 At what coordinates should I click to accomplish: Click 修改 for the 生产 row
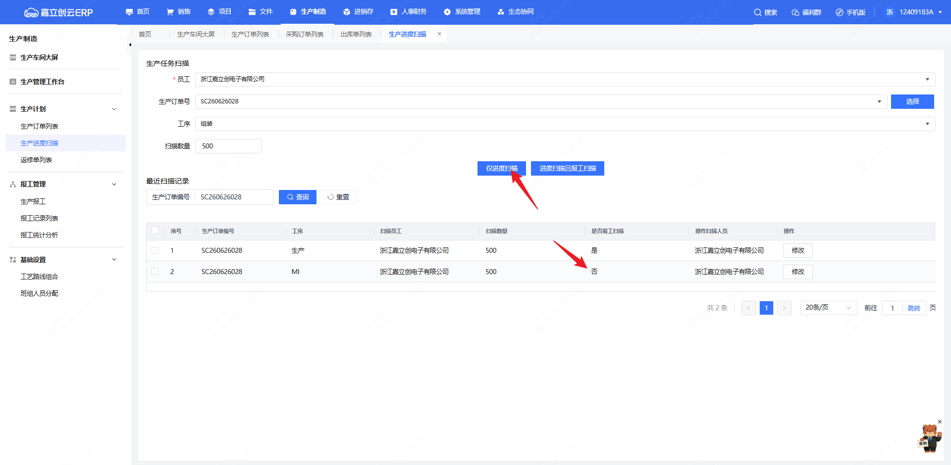click(798, 250)
